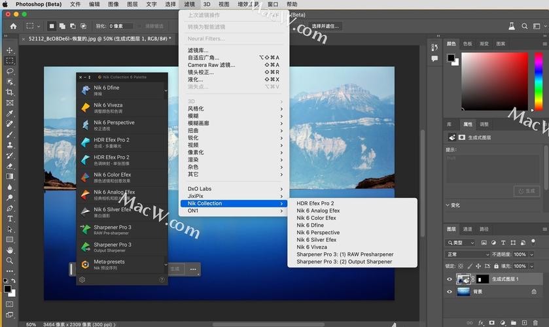Select the Hand tool

tap(10, 250)
